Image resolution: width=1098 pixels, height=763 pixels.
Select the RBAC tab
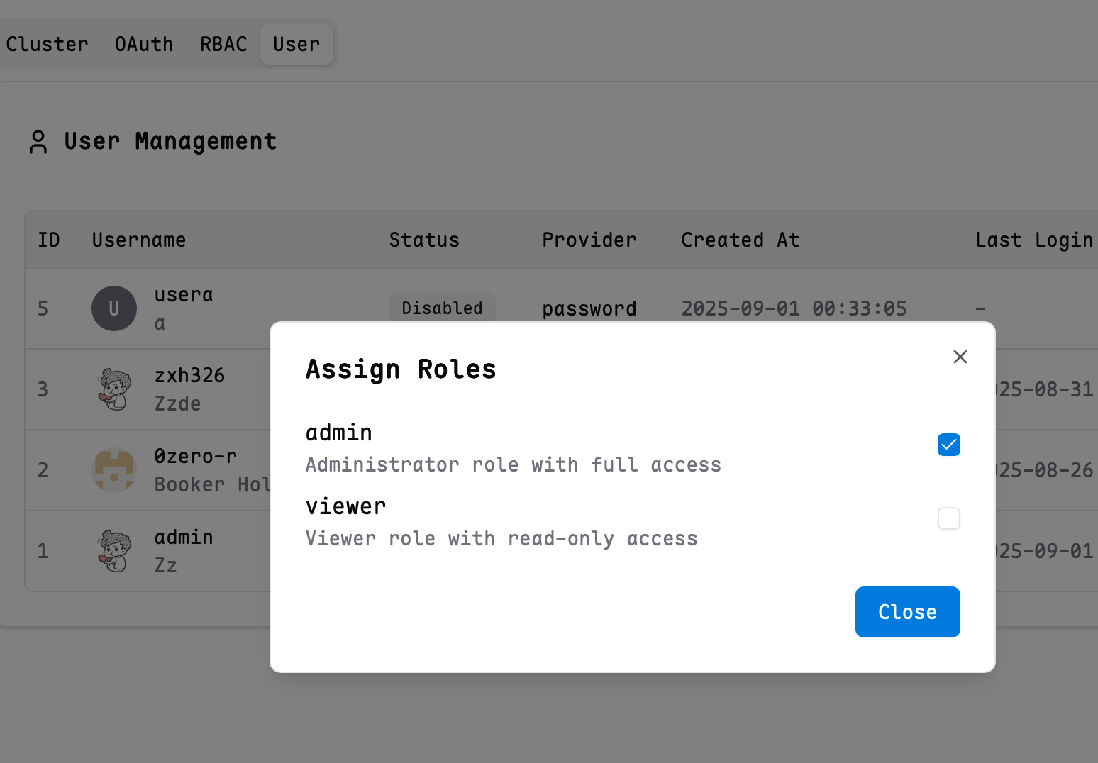tap(223, 44)
